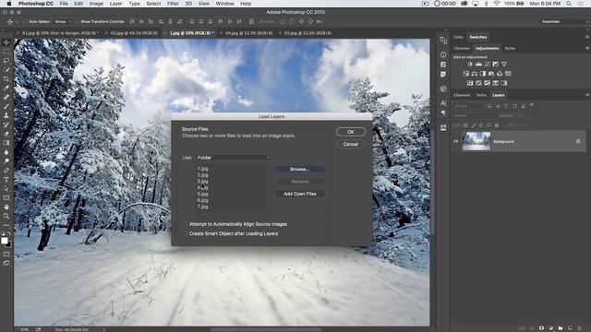
Task: Toggle Show Transform Controls checkbox
Action: [x=78, y=22]
